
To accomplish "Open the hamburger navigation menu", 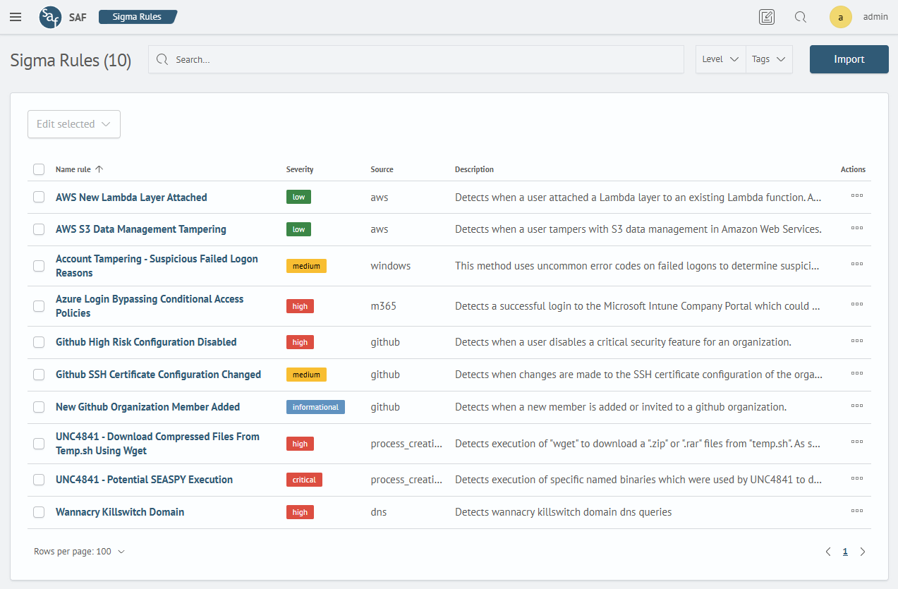I will coord(16,17).
